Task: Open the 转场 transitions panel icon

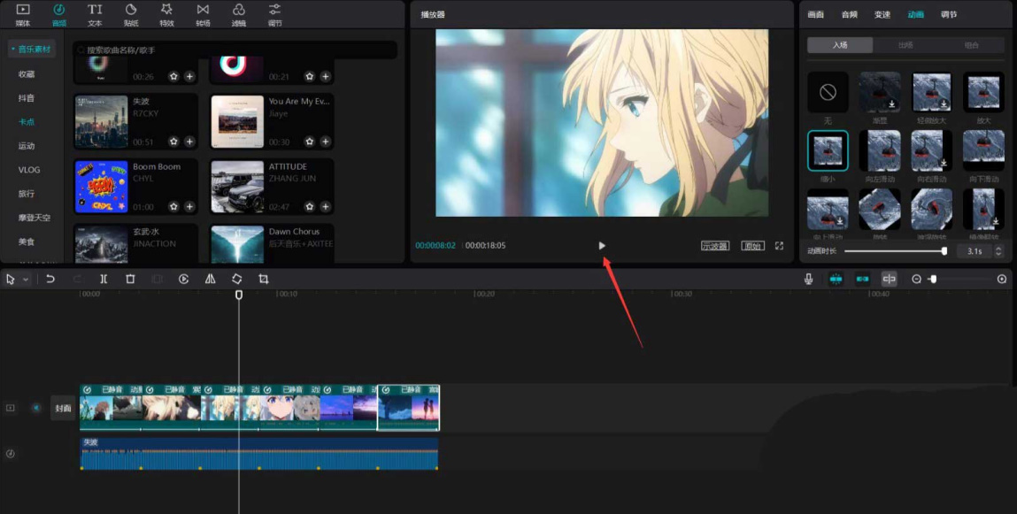Action: click(203, 14)
